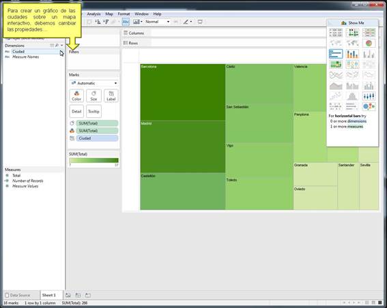Click the San Sebastián treemap rectangle
Screen dimensions: 387x308
click(x=259, y=123)
